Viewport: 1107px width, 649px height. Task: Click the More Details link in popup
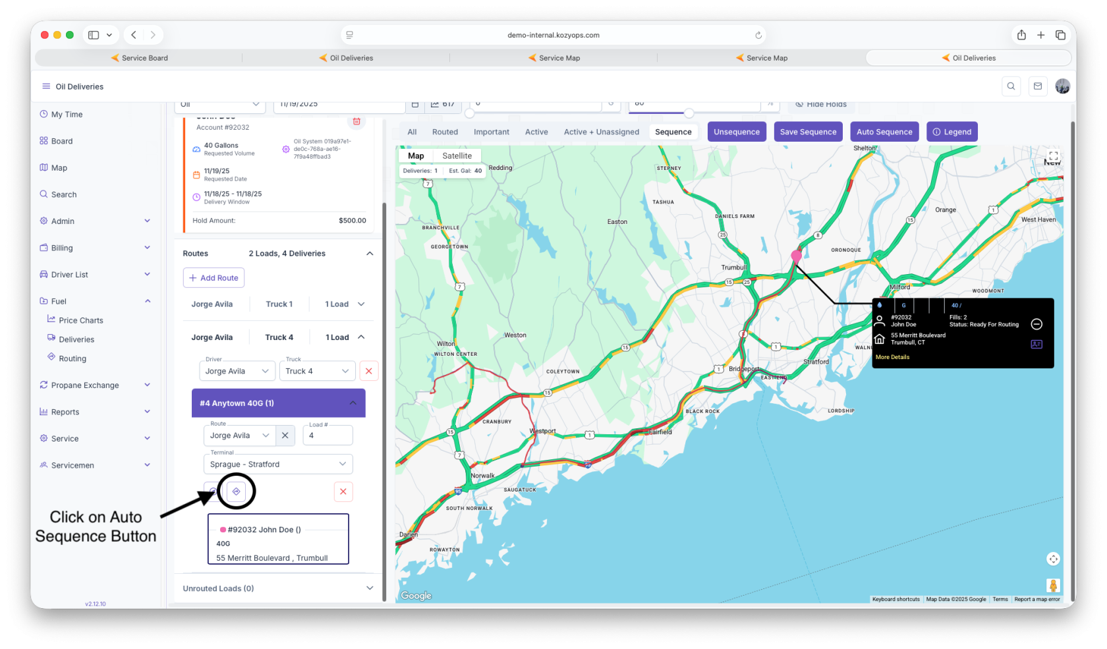892,357
